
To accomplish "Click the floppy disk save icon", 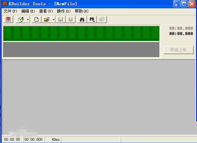I will click(61, 19).
